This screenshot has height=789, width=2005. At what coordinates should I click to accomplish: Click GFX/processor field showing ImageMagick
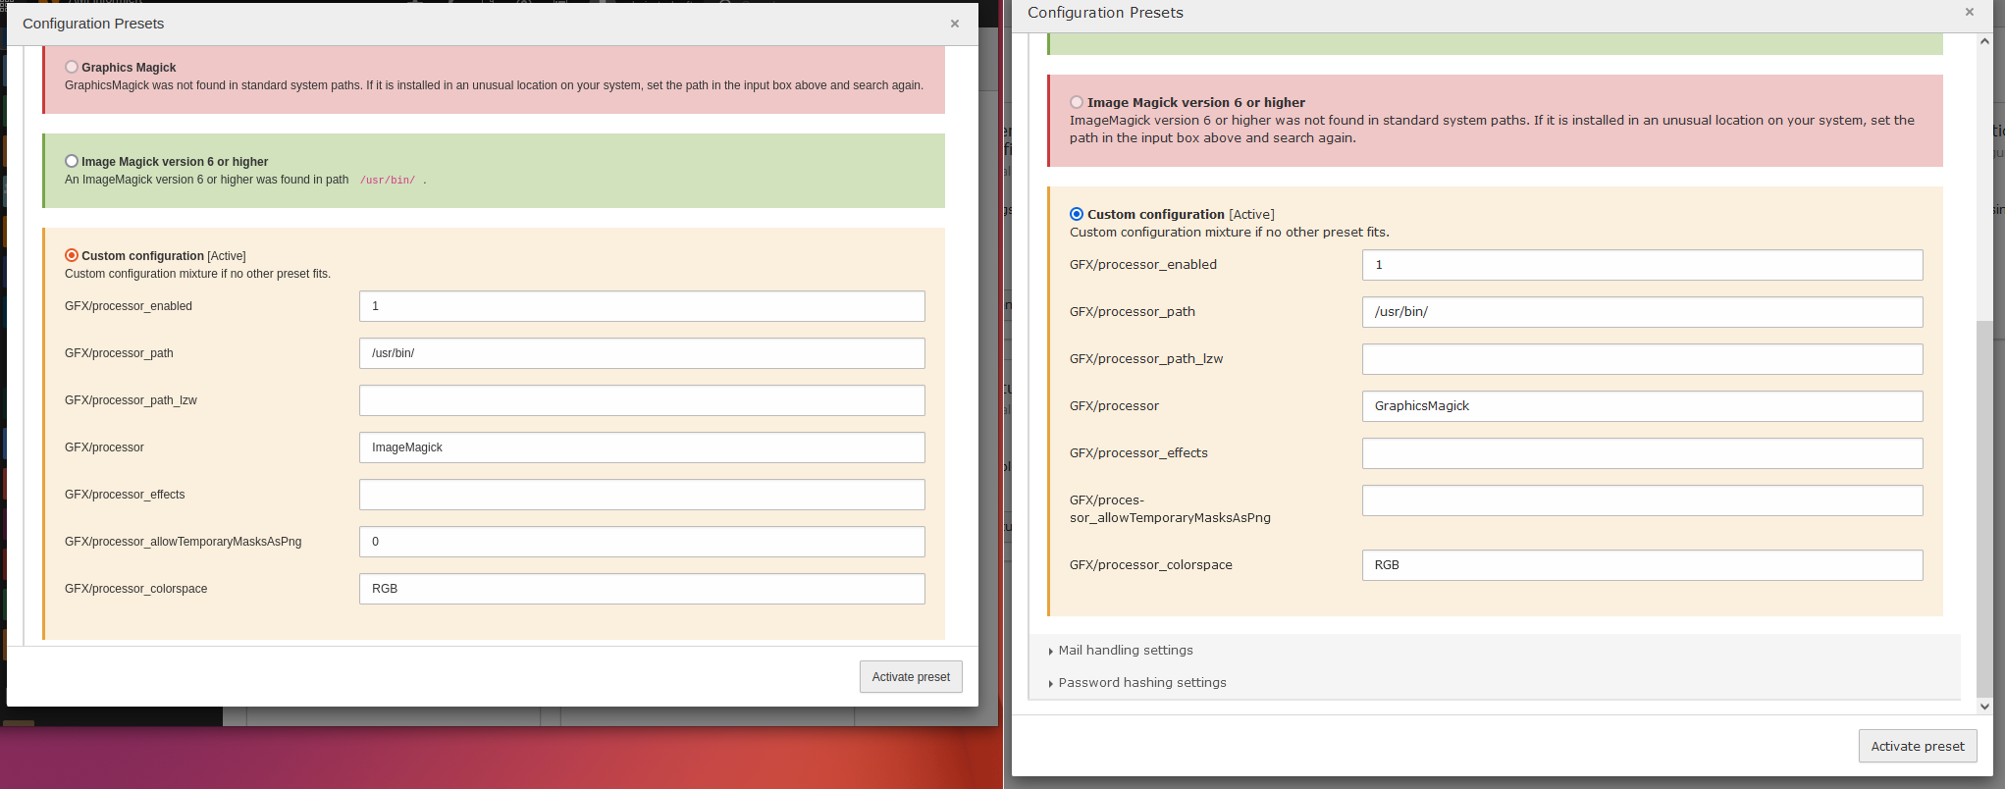tap(642, 447)
